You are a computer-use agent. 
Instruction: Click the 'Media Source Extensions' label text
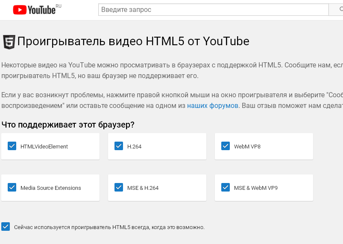[51, 188]
